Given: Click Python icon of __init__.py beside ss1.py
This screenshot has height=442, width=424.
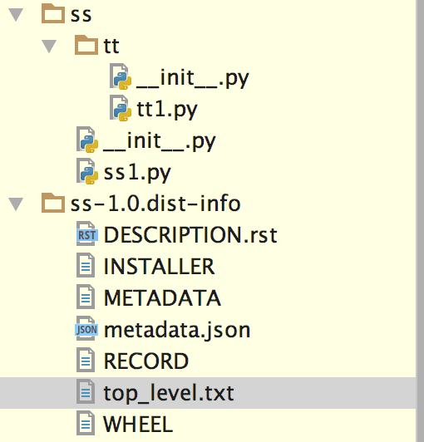Looking at the screenshot, I should (87, 140).
